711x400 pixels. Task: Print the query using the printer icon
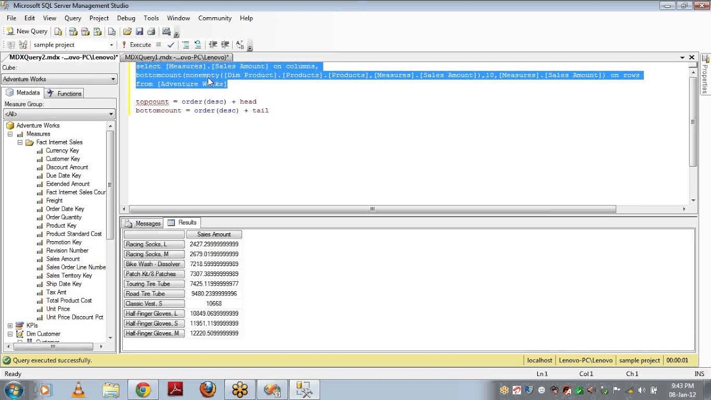click(151, 32)
